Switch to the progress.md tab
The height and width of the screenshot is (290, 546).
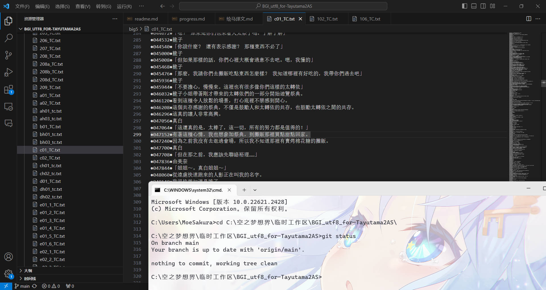(192, 19)
